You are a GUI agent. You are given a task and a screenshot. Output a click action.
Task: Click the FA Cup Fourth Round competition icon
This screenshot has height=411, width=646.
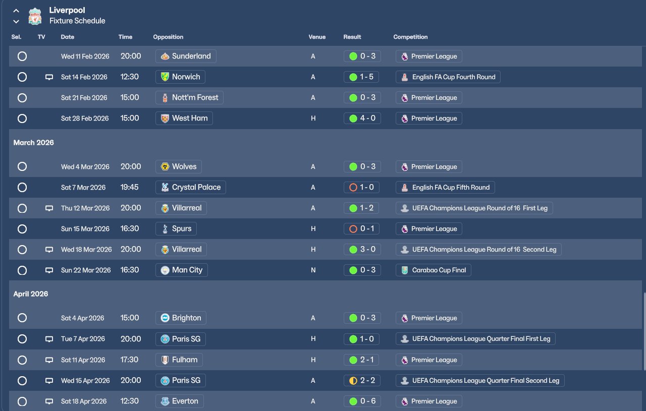(x=404, y=77)
